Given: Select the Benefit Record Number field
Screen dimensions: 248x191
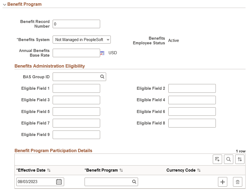Looking at the screenshot, I should click(x=76, y=24).
